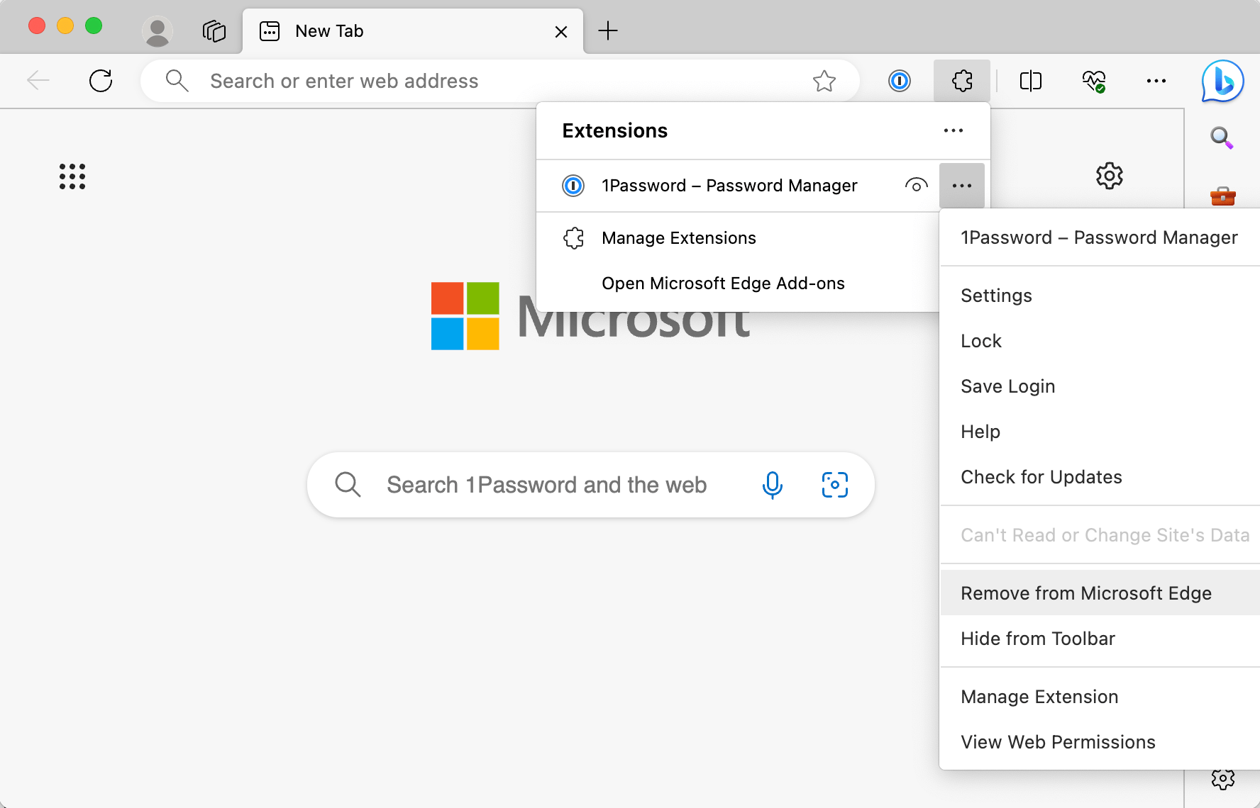Click the profile avatar icon
Viewport: 1260px width, 808px height.
tap(157, 31)
